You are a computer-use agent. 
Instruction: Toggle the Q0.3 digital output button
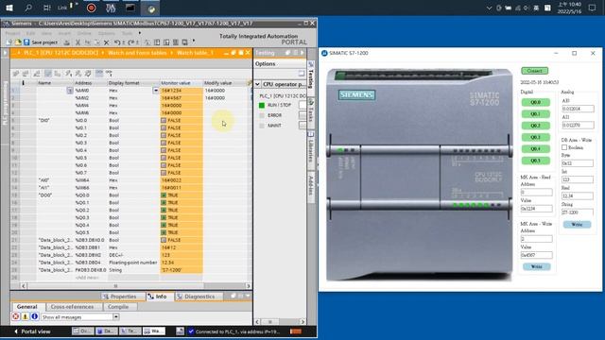pyautogui.click(x=535, y=137)
